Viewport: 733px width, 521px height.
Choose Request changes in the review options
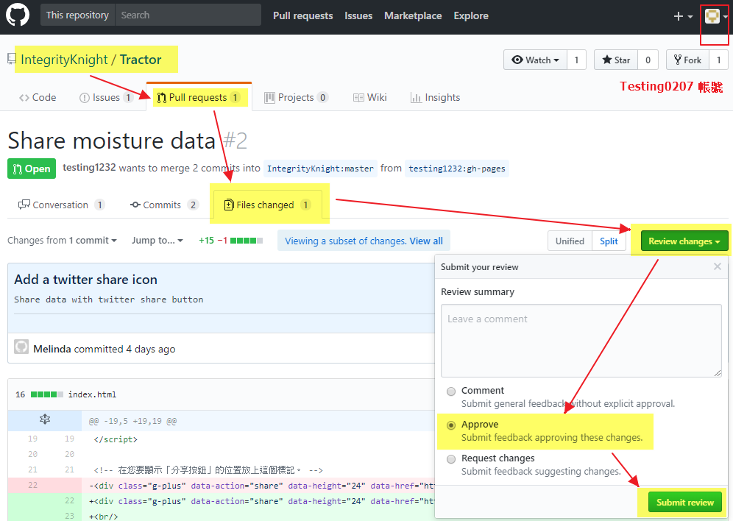pos(450,458)
